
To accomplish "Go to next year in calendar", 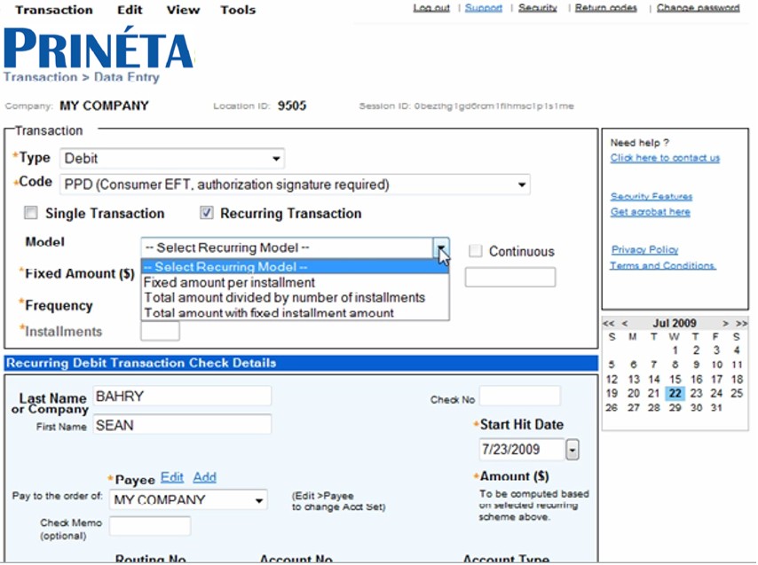I will [741, 323].
